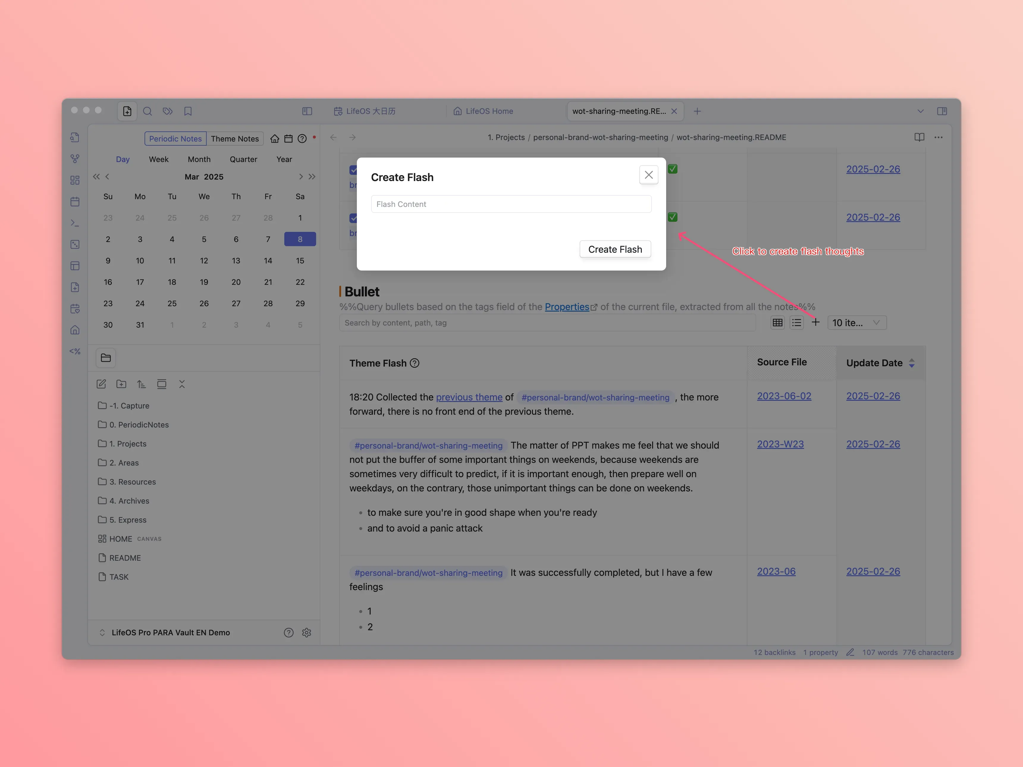Open the tags icon in top toolbar
This screenshot has height=767, width=1023.
click(x=167, y=111)
